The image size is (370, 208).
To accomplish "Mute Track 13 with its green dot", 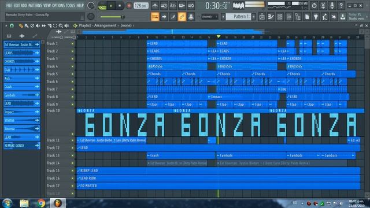I will [x=72, y=155].
